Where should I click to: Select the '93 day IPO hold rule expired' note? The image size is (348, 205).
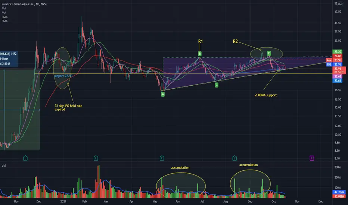tap(68, 107)
